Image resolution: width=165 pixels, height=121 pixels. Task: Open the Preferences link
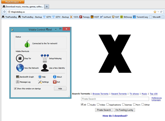click(x=156, y=98)
